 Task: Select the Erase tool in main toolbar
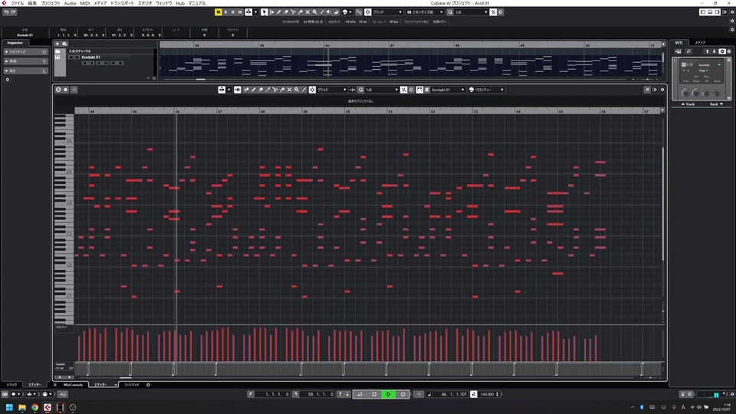[x=286, y=11]
